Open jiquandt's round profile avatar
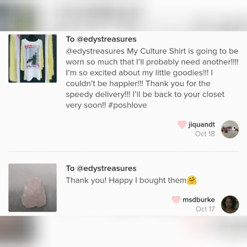Screen dimensions: 247x247 click(230, 129)
